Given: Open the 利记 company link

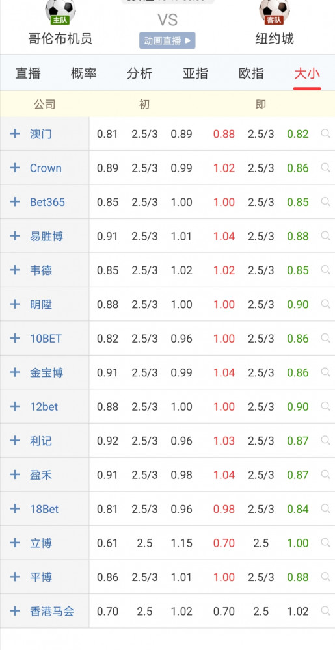Looking at the screenshot, I should 40,441.
